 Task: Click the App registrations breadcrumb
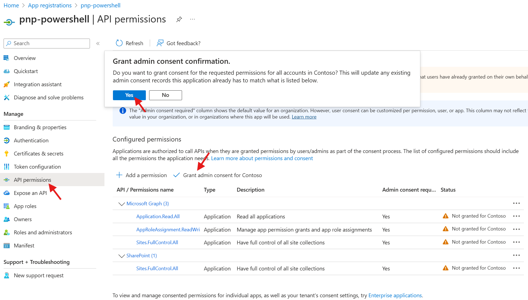(50, 5)
